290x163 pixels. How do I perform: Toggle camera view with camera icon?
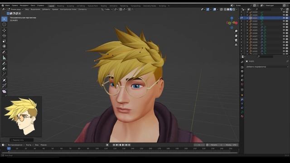[236, 40]
